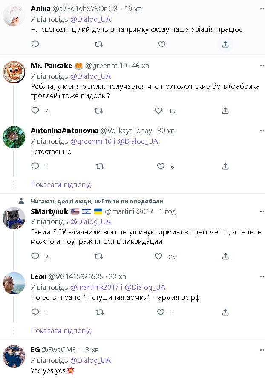The image size is (265, 379).
Task: Like AntoninaAntonovna's reply "Естественно"
Action: coord(161,166)
